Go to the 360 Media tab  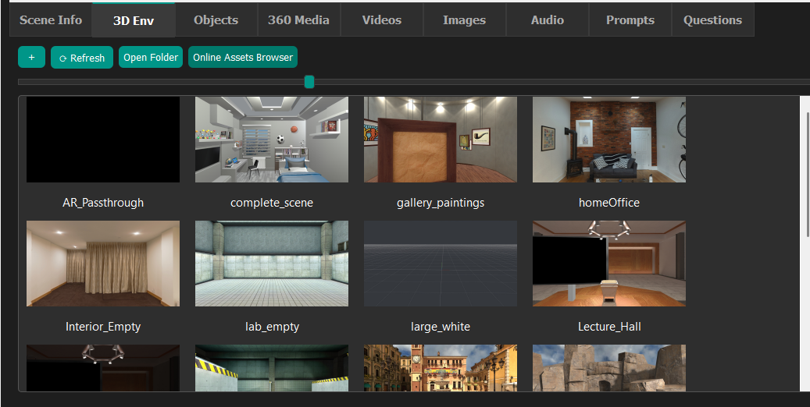pyautogui.click(x=298, y=20)
